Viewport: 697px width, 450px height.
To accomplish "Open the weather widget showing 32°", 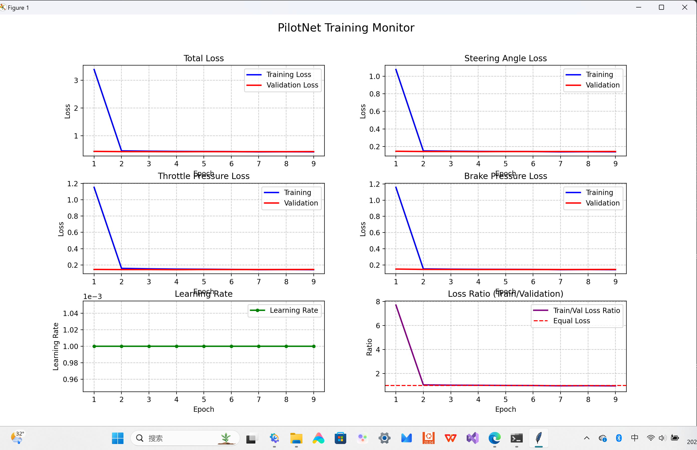I will [18, 438].
